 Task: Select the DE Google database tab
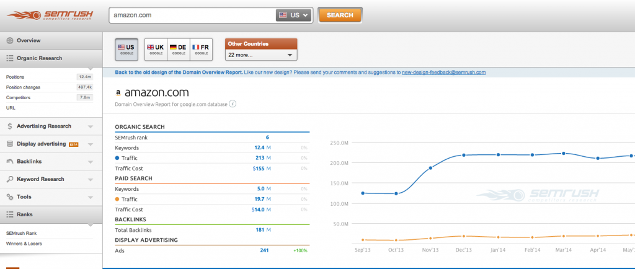pos(178,50)
